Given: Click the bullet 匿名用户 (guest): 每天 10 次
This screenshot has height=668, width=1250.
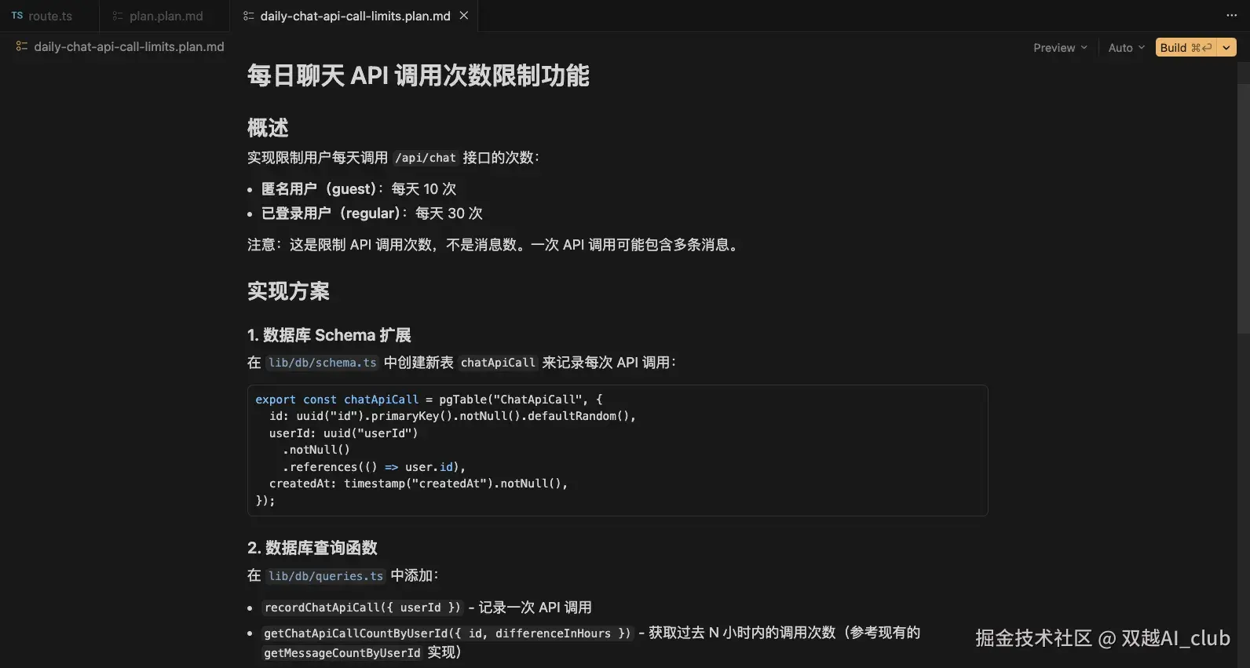Looking at the screenshot, I should point(359,189).
